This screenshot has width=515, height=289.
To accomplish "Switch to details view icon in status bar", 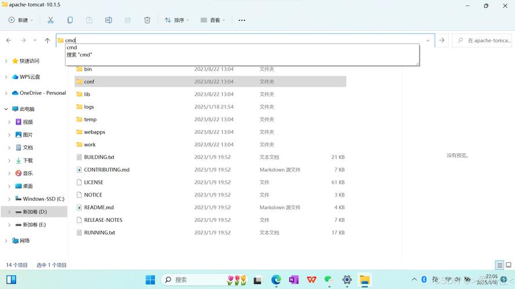I will [499, 265].
